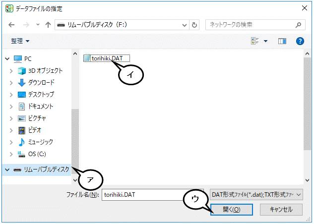Click the 開く(O) button
Image resolution: width=314 pixels, height=224 pixels.
point(232,210)
